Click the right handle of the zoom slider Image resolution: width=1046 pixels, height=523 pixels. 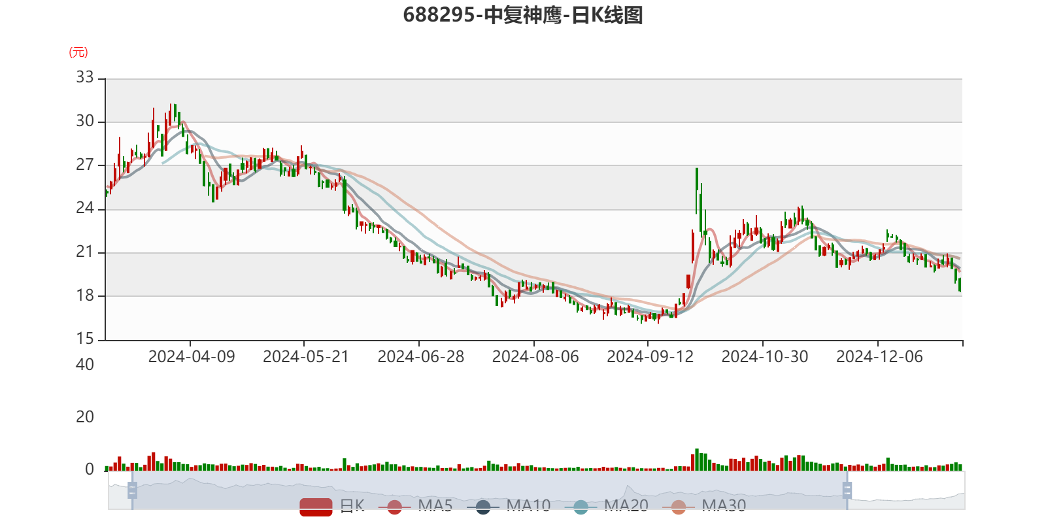pyautogui.click(x=847, y=490)
